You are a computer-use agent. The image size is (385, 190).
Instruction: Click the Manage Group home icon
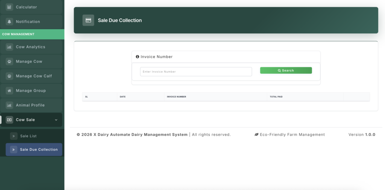coord(9,91)
